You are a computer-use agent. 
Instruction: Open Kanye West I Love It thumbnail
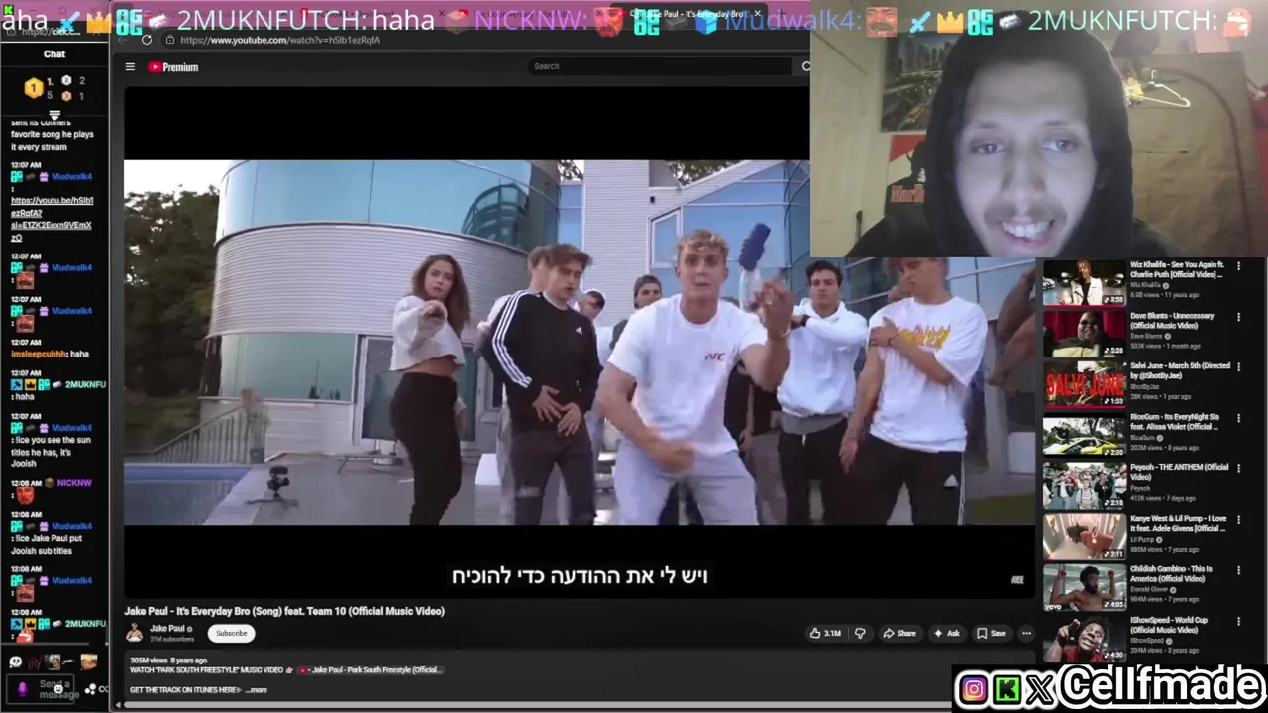tap(1085, 537)
